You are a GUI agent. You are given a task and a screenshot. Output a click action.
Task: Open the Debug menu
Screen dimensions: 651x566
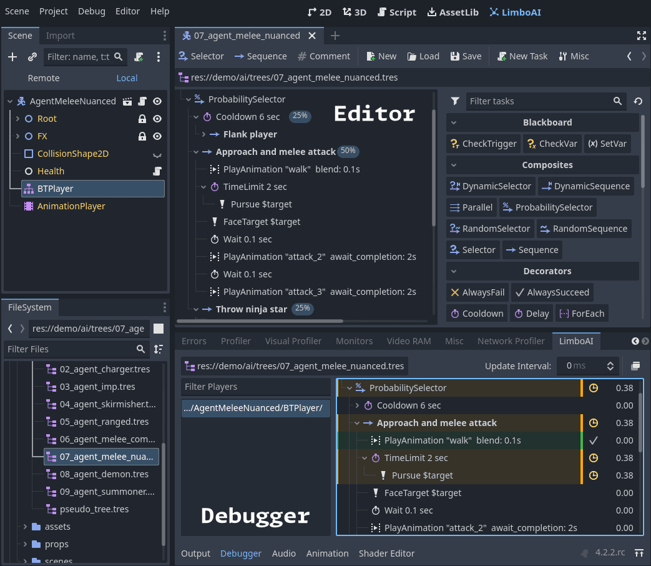click(x=91, y=11)
